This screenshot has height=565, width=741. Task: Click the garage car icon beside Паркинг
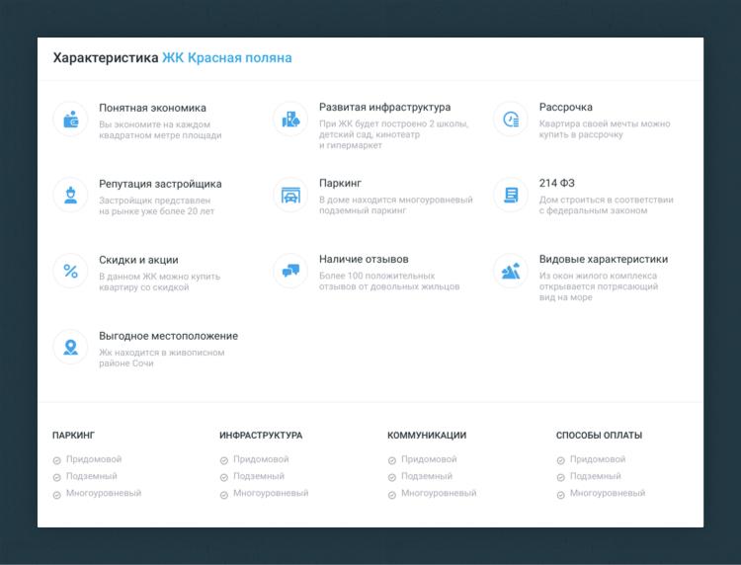290,195
